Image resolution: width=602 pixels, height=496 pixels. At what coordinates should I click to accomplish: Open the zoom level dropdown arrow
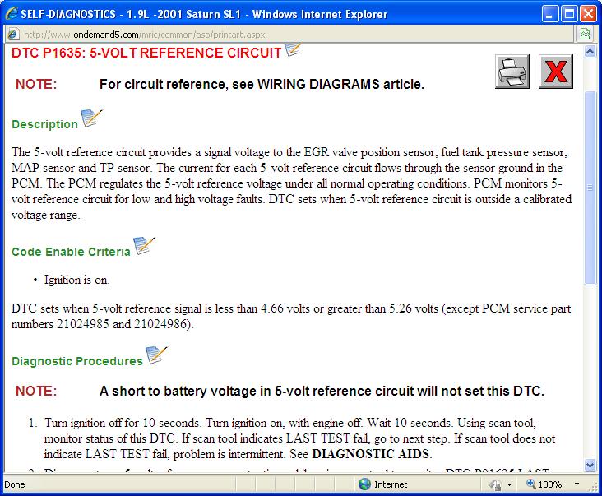click(577, 484)
